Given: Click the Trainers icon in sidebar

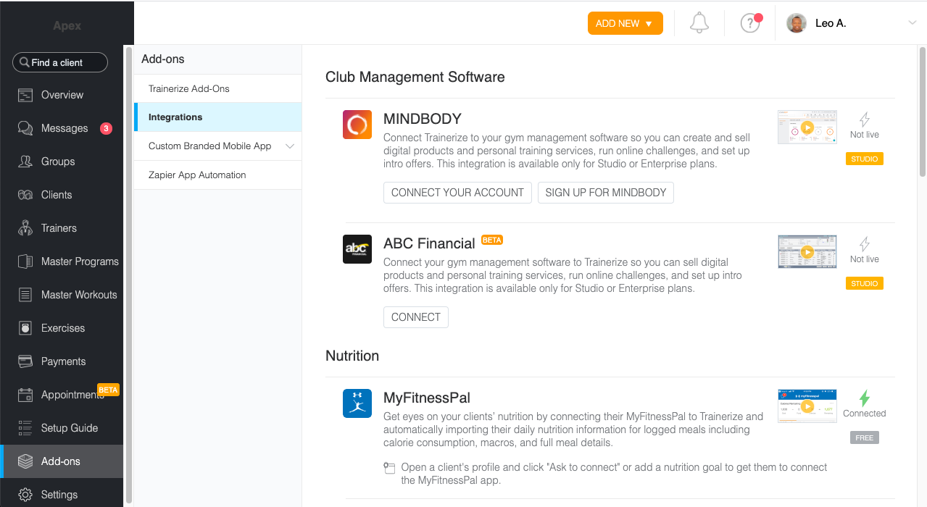Looking at the screenshot, I should 25,228.
